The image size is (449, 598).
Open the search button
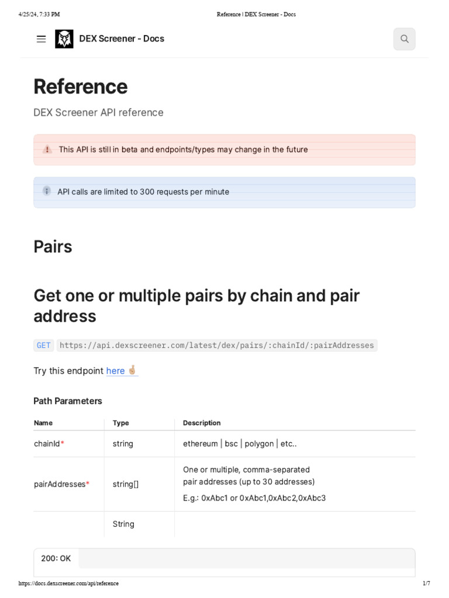click(x=404, y=39)
